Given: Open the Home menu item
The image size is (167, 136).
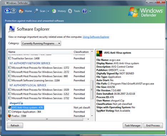Looking at the screenshot, I should click(x=28, y=11).
